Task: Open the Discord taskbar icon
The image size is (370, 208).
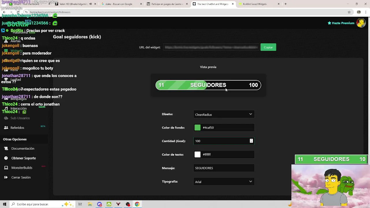Action: (99, 204)
